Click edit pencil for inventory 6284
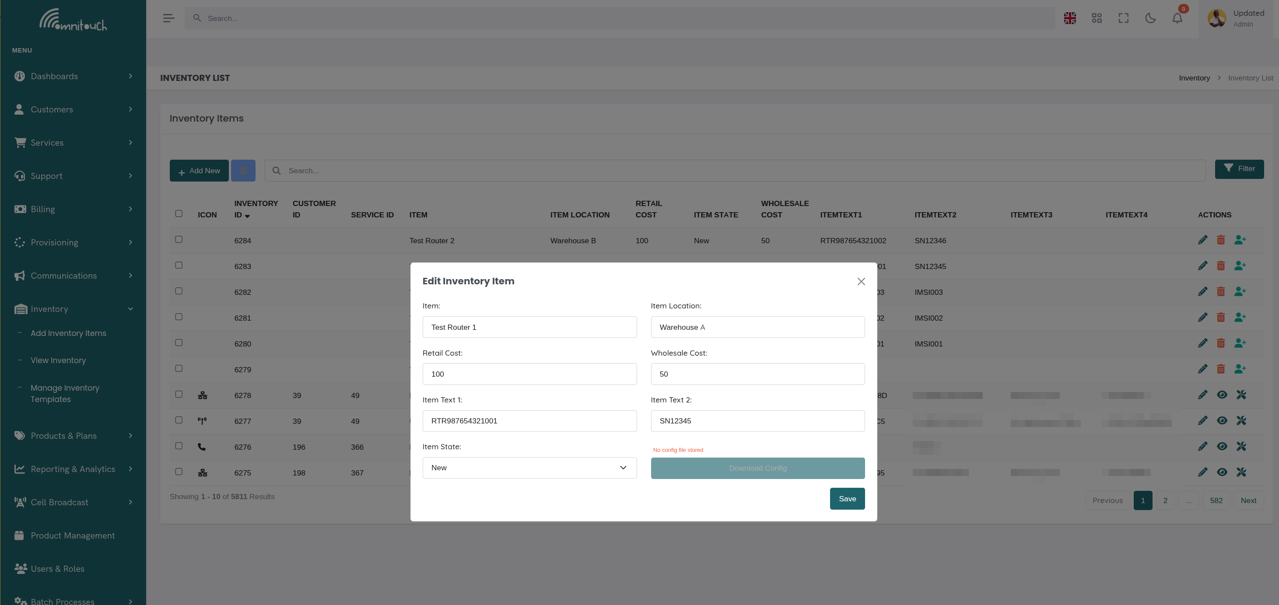The image size is (1279, 605). [x=1202, y=240]
